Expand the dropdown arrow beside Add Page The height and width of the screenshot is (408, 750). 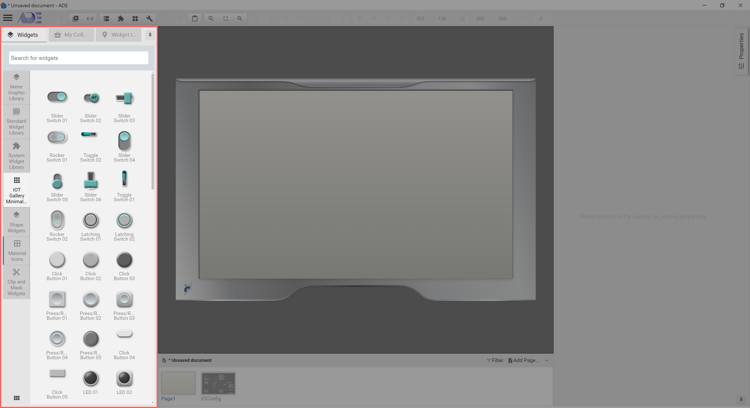pos(546,360)
